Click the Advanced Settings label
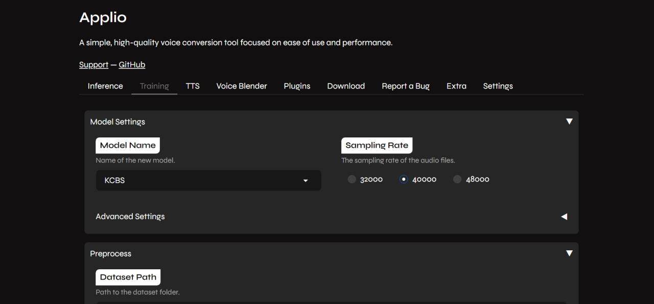Screen dimensions: 654x304 (x=130, y=217)
